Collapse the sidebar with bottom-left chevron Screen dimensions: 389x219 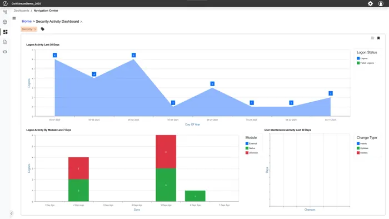[x=12, y=213]
